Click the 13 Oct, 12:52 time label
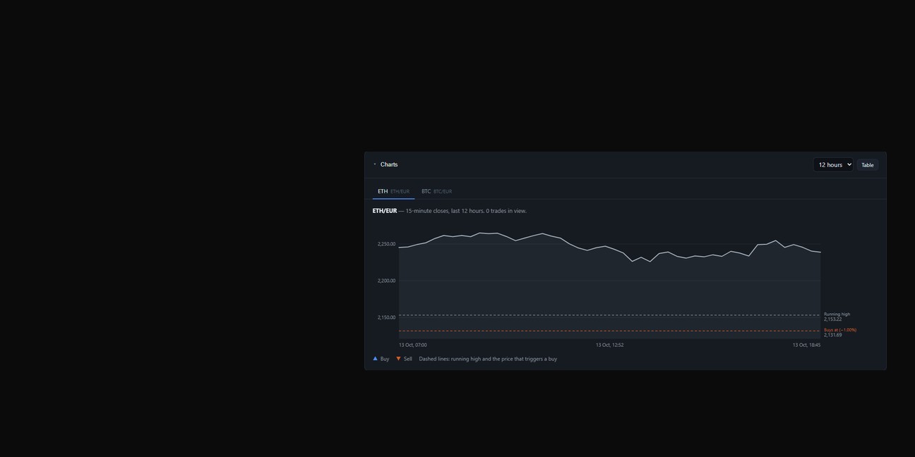The image size is (915, 457). tap(609, 345)
